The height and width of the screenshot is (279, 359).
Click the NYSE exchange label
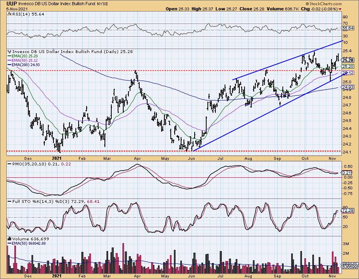(x=102, y=4)
